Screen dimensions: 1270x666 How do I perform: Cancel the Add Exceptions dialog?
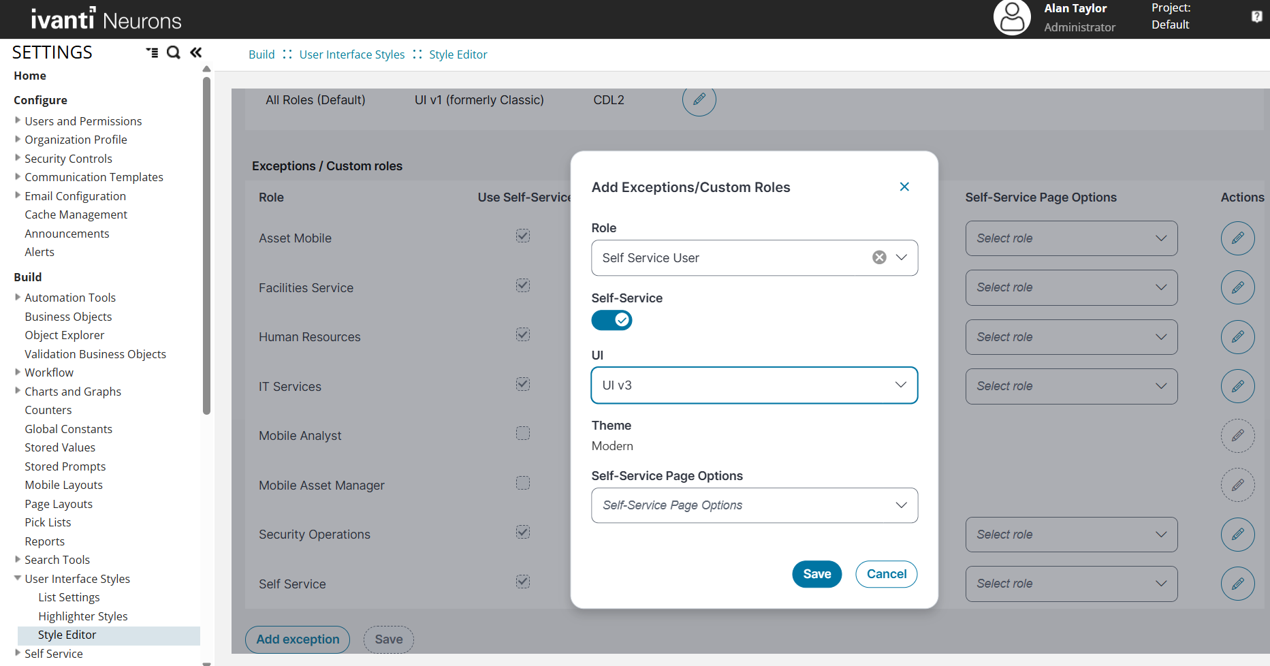(886, 574)
